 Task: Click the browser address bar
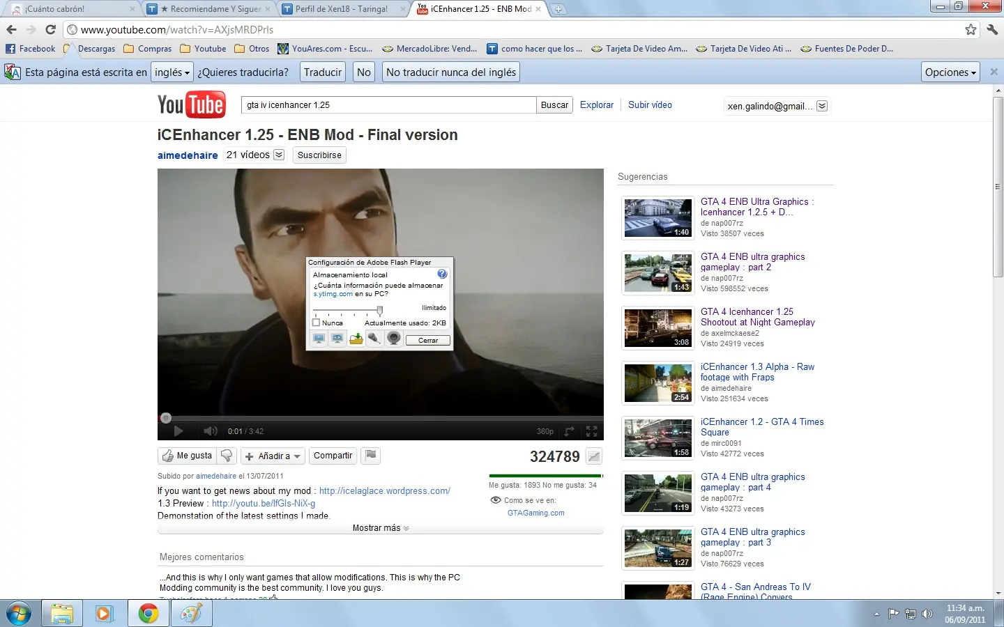[515, 29]
